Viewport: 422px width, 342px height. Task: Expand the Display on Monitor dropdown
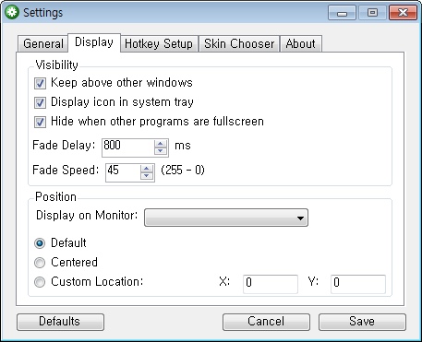(226, 218)
